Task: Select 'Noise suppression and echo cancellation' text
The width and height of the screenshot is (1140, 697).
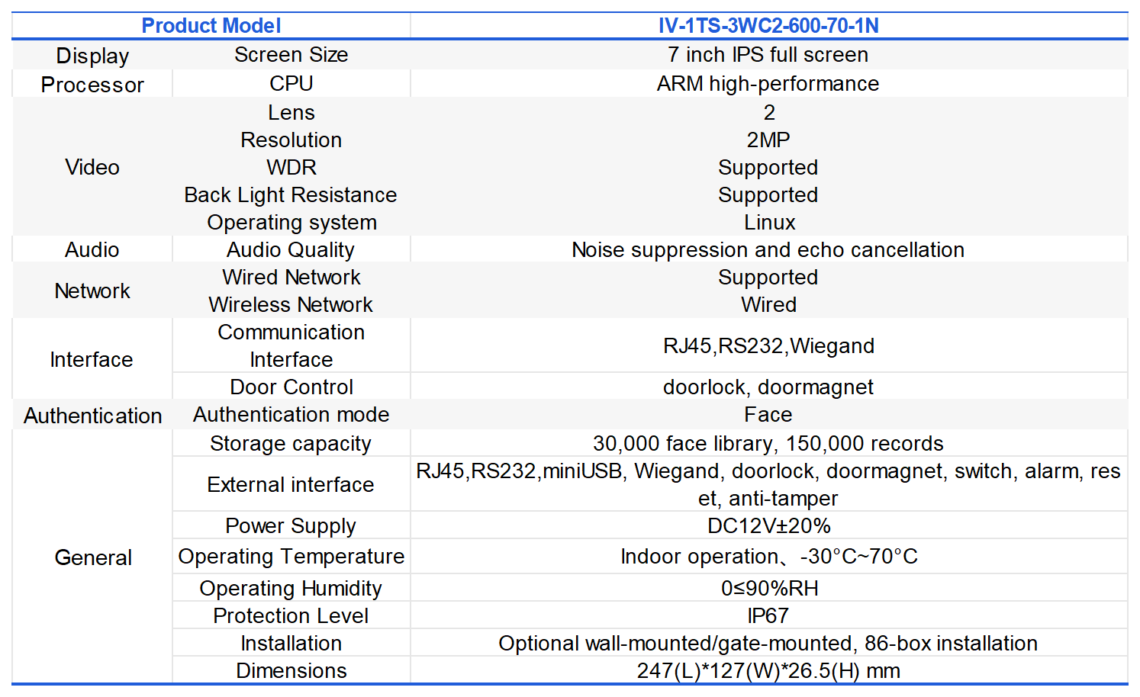Action: click(768, 250)
